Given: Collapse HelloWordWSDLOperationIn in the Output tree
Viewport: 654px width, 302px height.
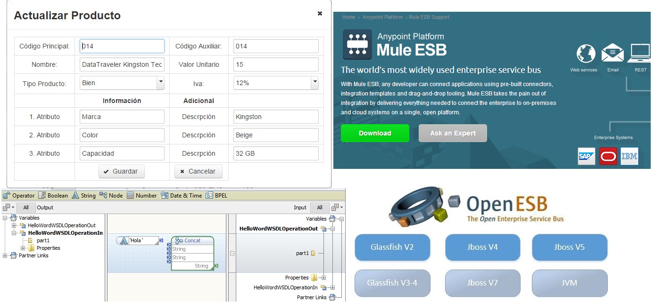Looking at the screenshot, I should (x=14, y=233).
